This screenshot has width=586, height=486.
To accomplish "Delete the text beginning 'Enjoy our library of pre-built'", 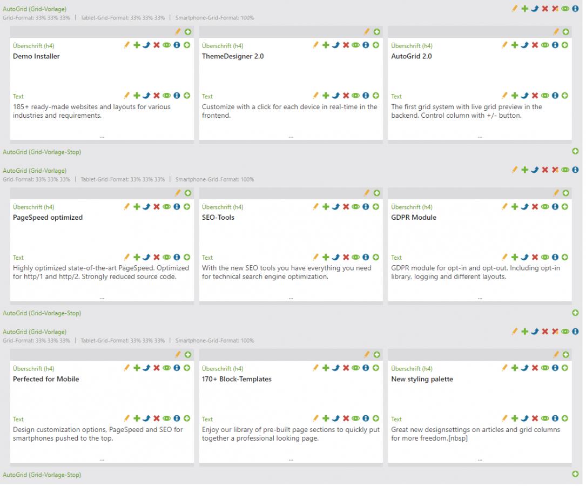I will tap(346, 418).
